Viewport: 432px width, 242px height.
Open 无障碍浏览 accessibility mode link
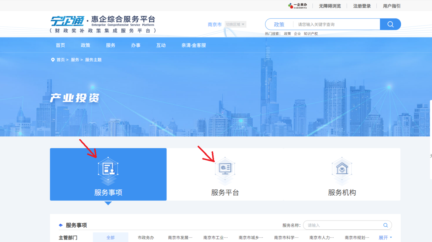(330, 6)
